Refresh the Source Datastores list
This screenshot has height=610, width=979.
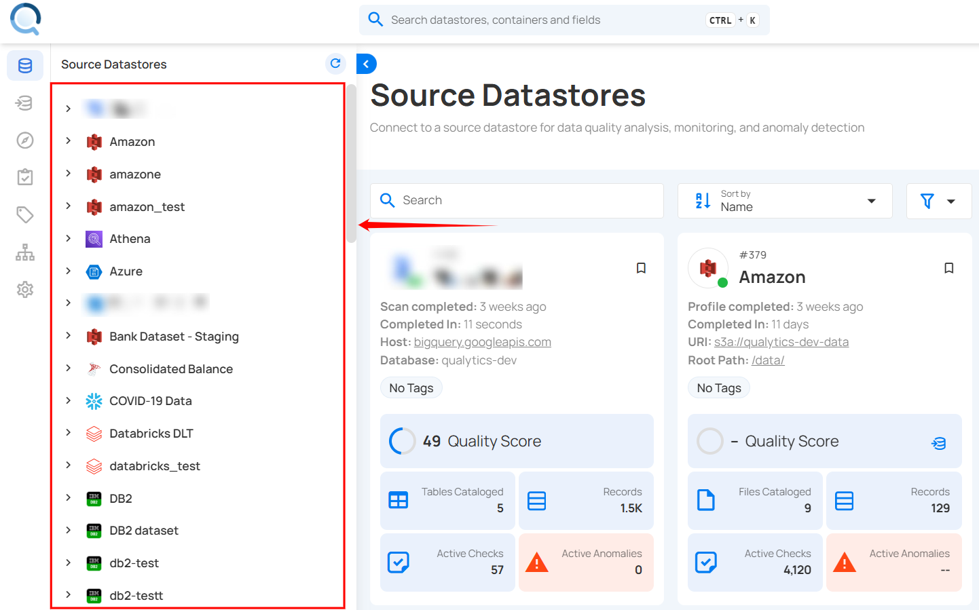[335, 63]
